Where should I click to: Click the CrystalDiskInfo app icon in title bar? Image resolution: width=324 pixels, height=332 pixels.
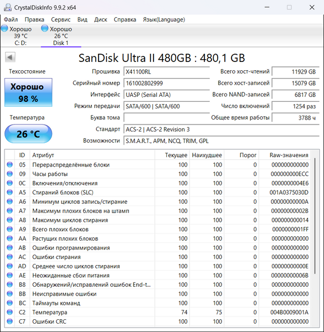[x=8, y=7]
